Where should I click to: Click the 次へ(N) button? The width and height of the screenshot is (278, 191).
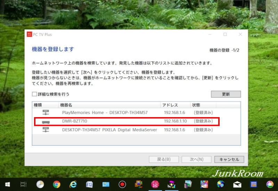coord(196,159)
